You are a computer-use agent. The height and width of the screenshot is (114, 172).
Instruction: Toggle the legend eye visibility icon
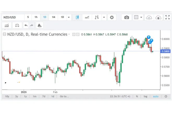[x=74, y=34]
